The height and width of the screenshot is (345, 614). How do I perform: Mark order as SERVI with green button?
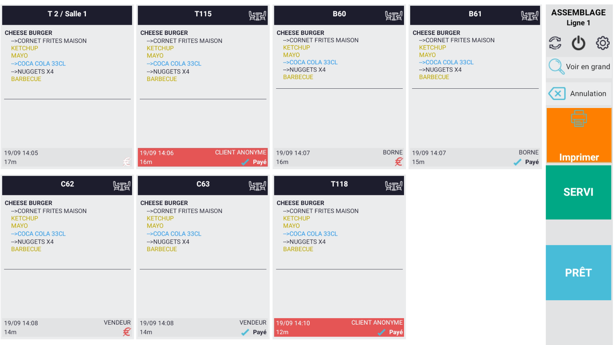(x=578, y=192)
